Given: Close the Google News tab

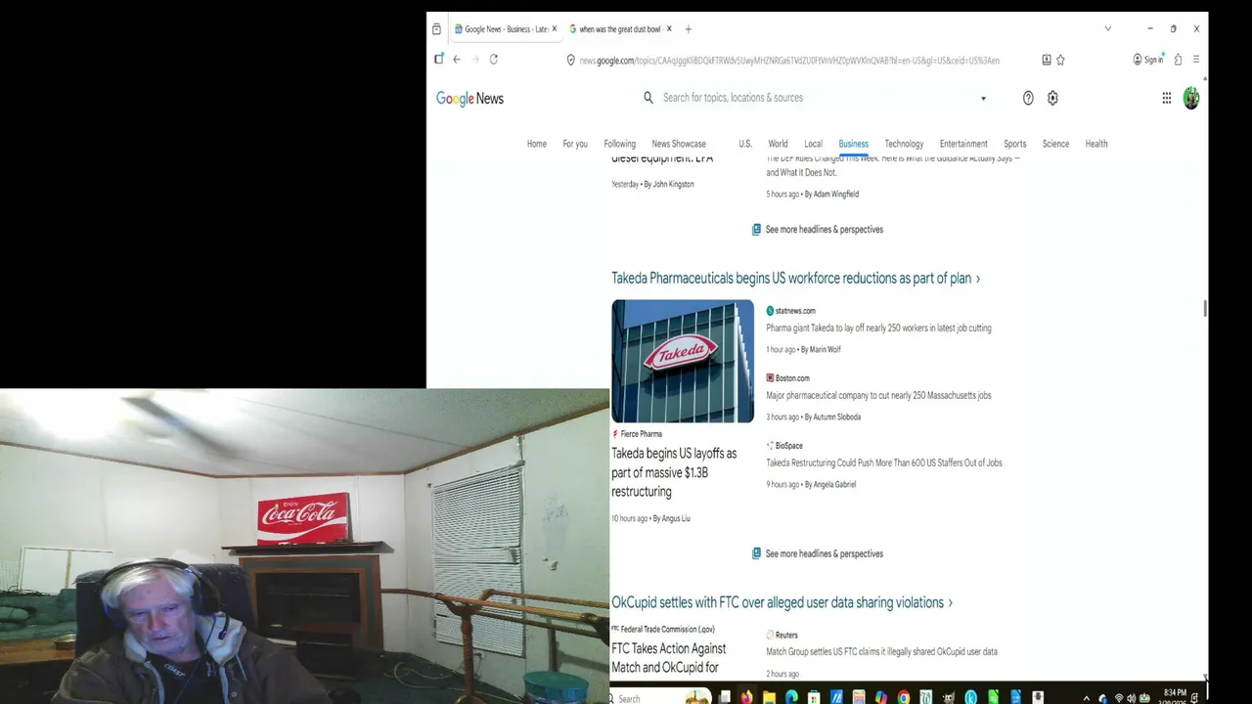Looking at the screenshot, I should (x=555, y=29).
